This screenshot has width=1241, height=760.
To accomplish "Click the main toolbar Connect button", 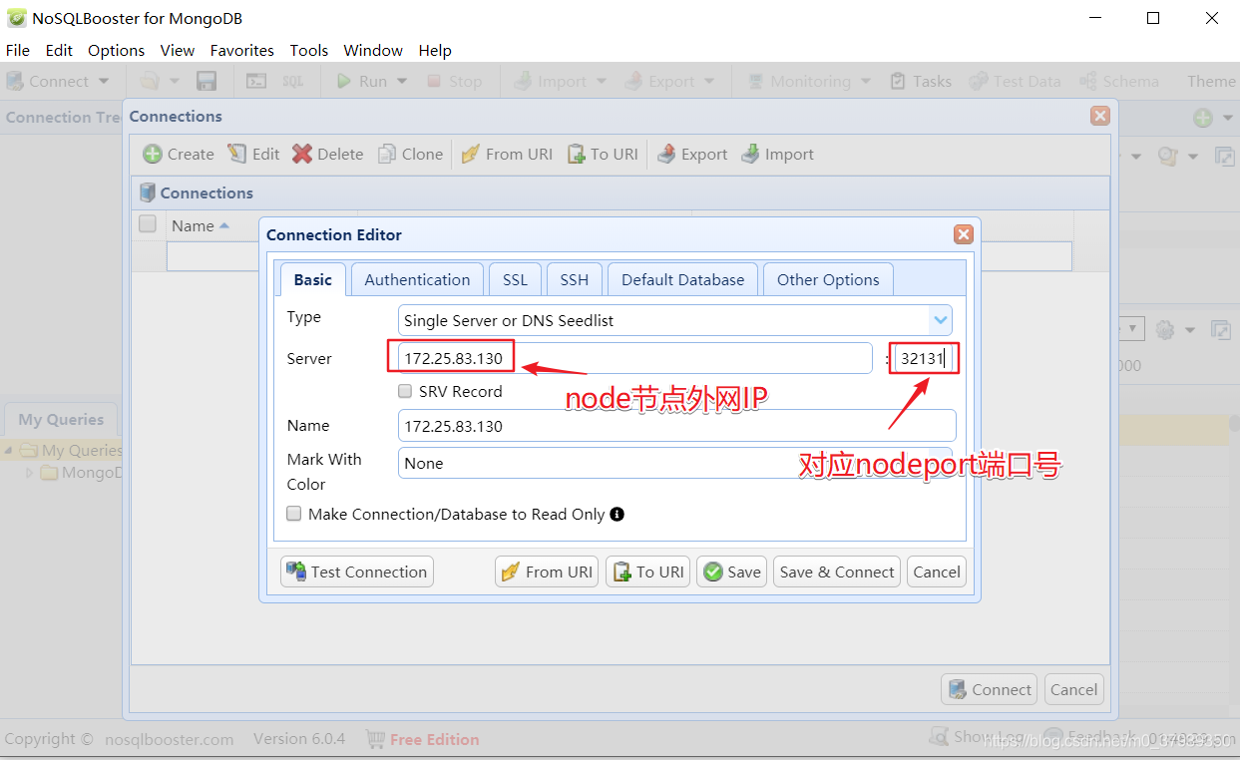I will 48,81.
